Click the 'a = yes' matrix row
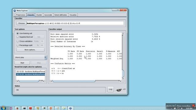Image resolution: width=196 pixels, height=110 pixels. click(58, 71)
